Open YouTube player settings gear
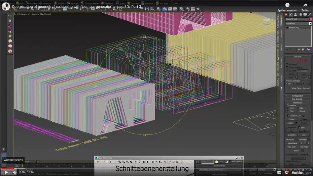Viewport: 313px width, 176px height. point(287,172)
